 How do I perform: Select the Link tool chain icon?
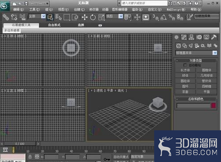coord(6,17)
